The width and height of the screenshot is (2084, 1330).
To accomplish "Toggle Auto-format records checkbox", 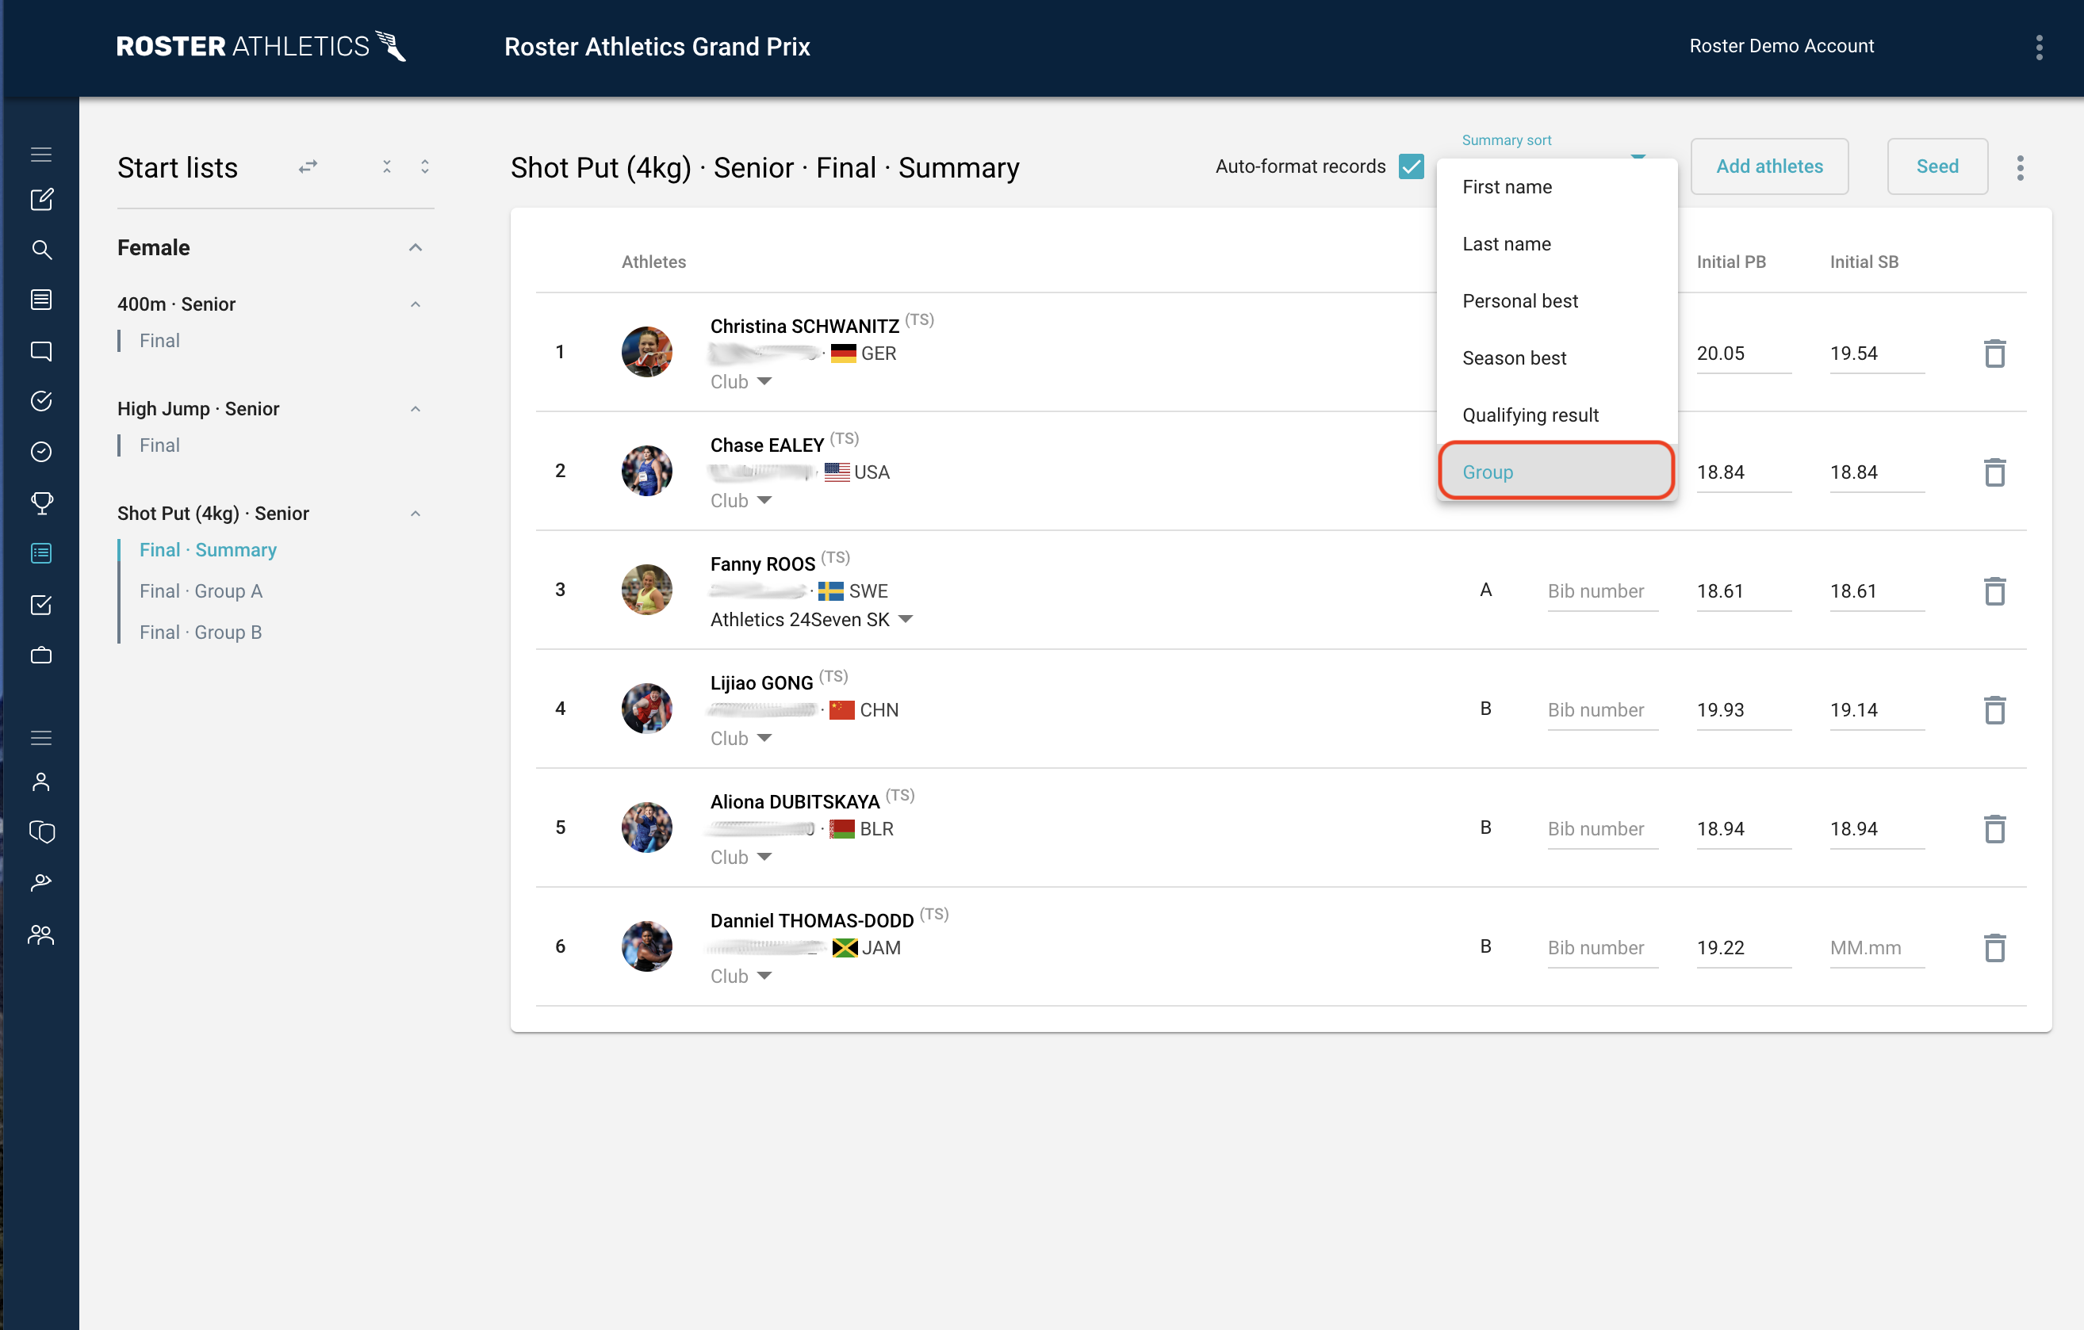I will click(1411, 166).
